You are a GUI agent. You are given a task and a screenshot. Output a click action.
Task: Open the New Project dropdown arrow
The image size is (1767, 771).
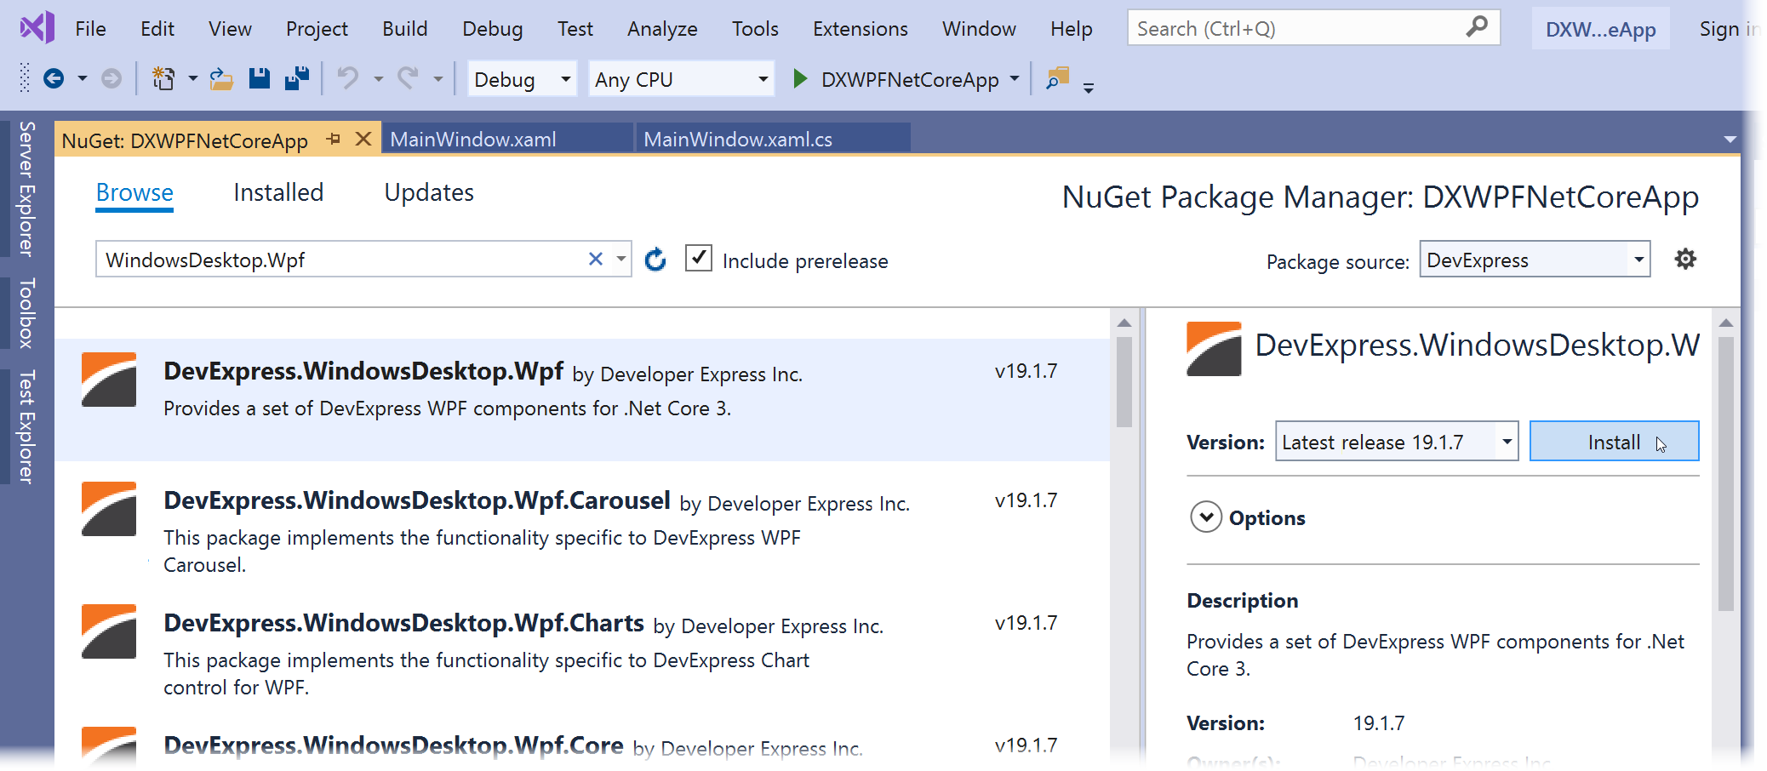pos(193,79)
